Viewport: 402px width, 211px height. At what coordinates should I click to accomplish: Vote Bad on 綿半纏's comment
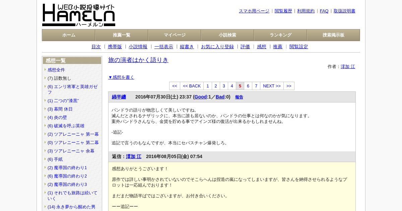pos(220,97)
